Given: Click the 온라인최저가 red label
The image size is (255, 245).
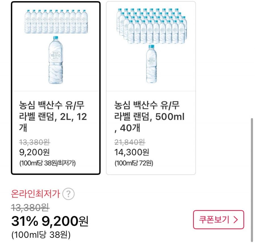Looking at the screenshot, I should click(35, 194).
